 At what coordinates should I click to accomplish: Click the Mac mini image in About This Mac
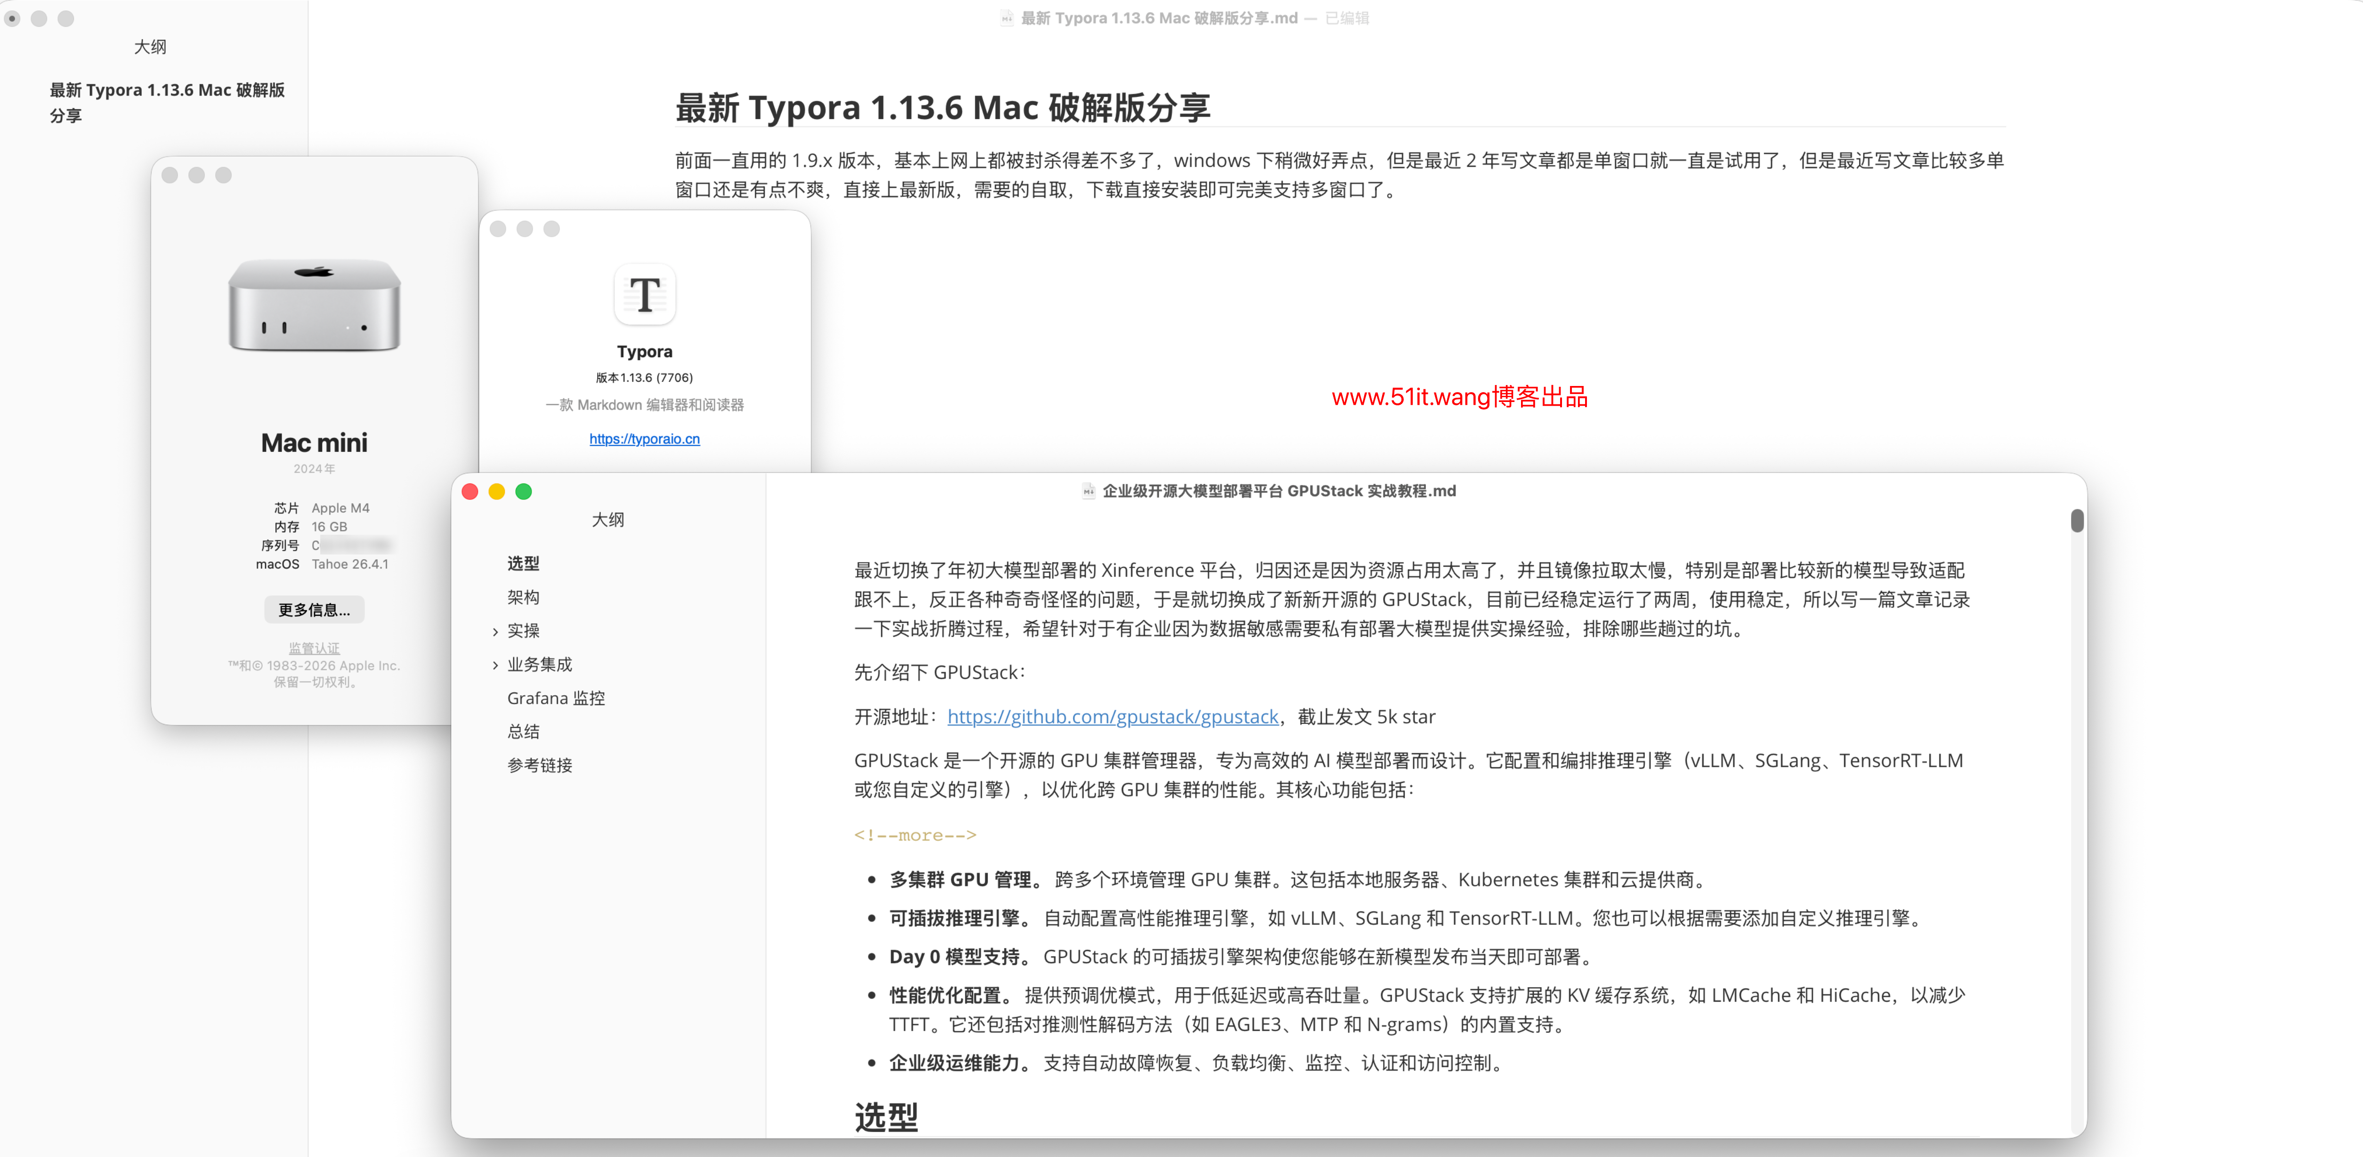point(314,305)
